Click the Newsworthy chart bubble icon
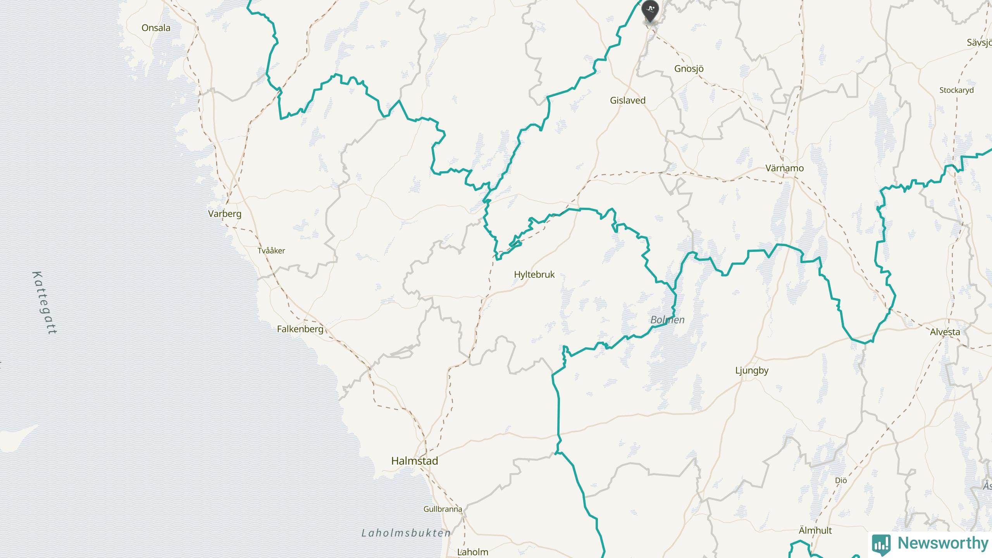The height and width of the screenshot is (558, 992). [x=881, y=545]
